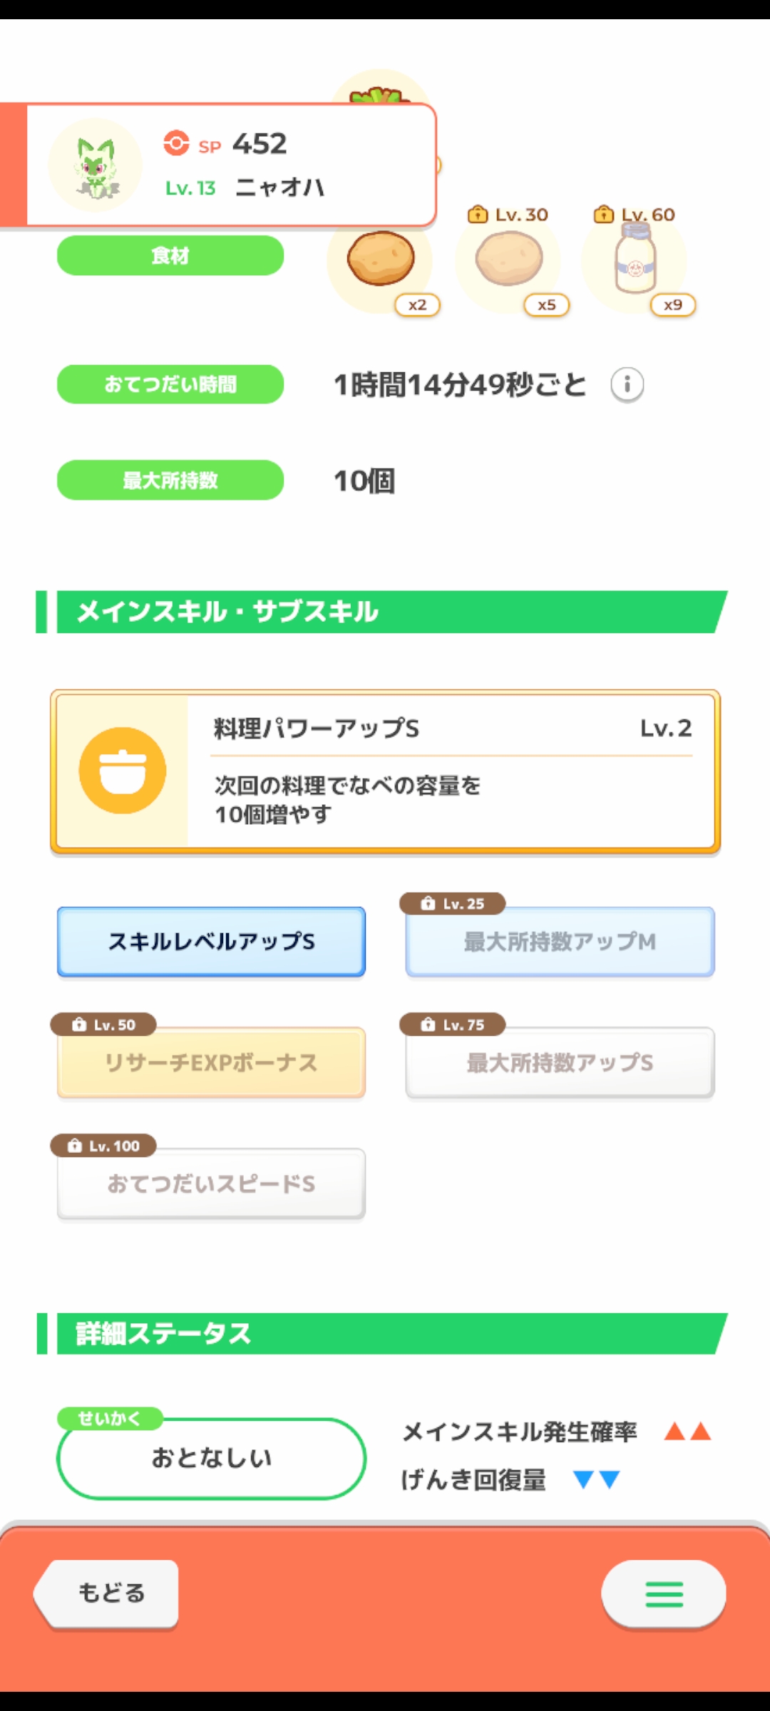Tap the Lv. 60 locked milk bottle ingredient
Viewport: 770px width, 1711px height.
(635, 259)
